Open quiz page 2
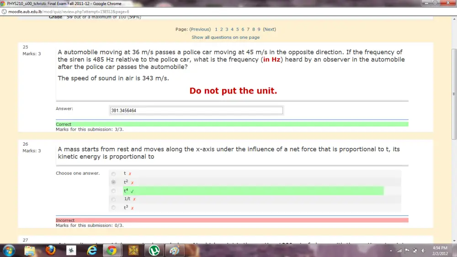 tap(222, 29)
